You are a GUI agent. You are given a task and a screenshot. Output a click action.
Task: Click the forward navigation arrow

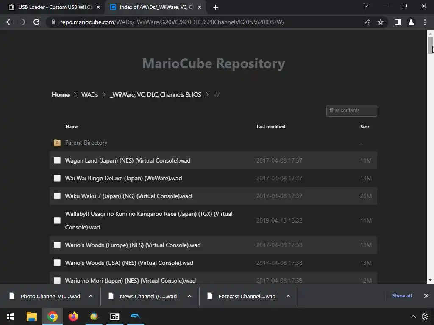(23, 22)
